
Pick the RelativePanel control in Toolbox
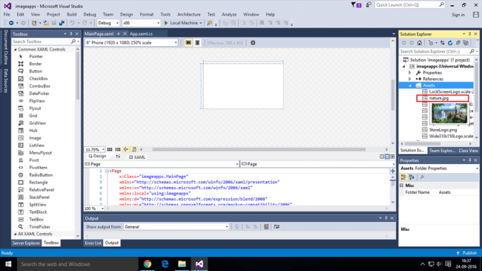[42, 190]
